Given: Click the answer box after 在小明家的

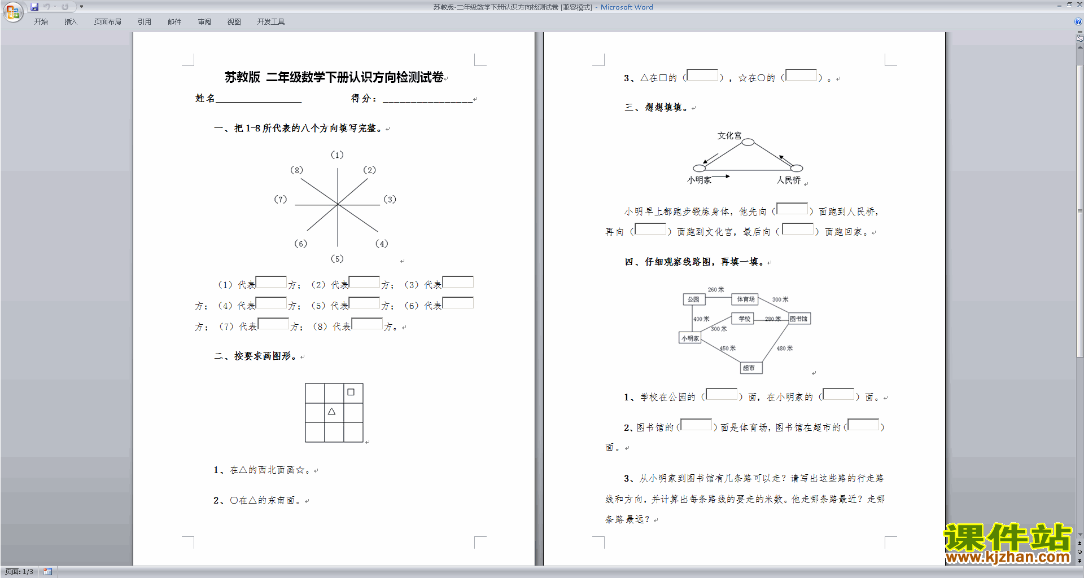Looking at the screenshot, I should coord(839,394).
